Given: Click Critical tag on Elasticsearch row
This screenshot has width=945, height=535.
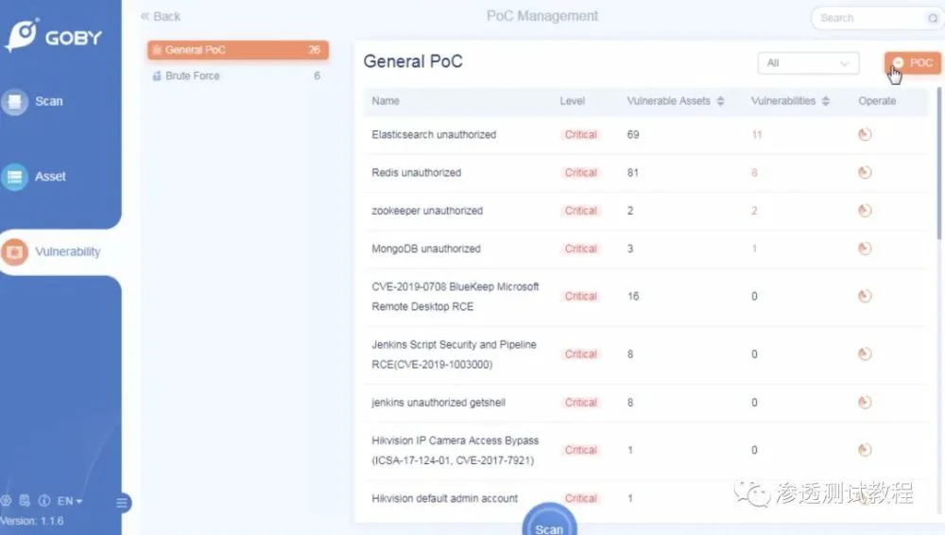Looking at the screenshot, I should click(x=580, y=134).
